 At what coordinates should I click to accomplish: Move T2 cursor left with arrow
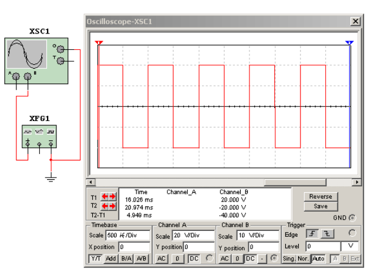pyautogui.click(x=105, y=206)
